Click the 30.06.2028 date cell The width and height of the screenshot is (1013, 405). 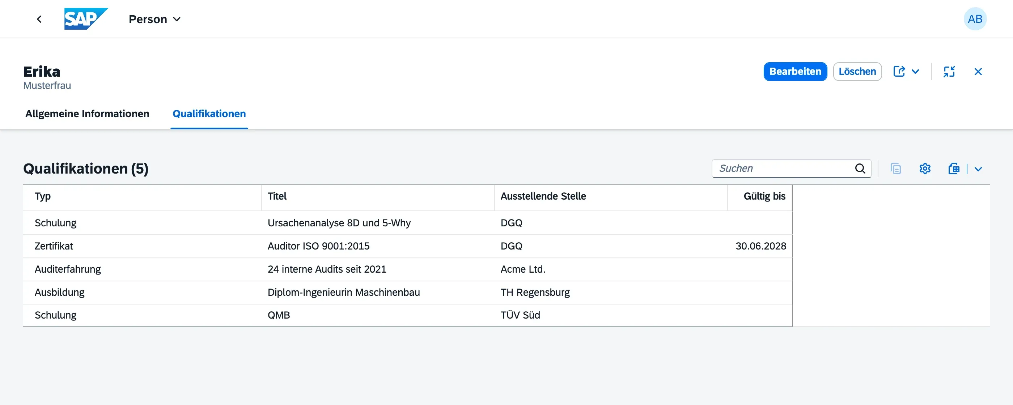760,246
